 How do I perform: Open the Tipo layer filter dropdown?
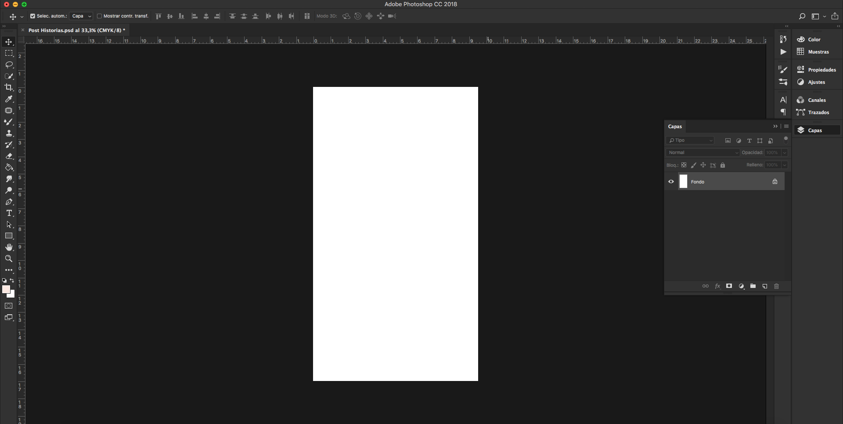point(690,140)
